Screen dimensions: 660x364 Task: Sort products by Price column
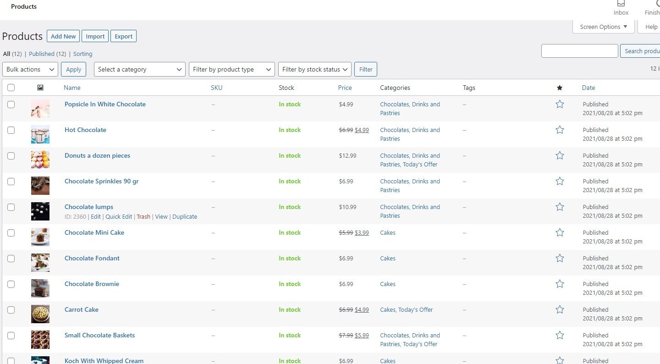[x=345, y=88]
